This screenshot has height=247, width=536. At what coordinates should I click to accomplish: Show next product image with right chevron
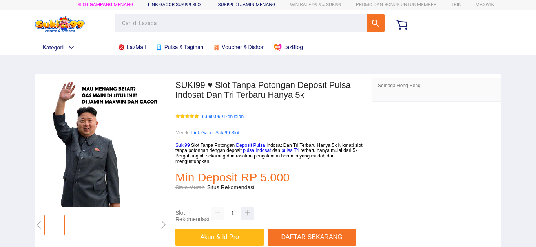(164, 225)
